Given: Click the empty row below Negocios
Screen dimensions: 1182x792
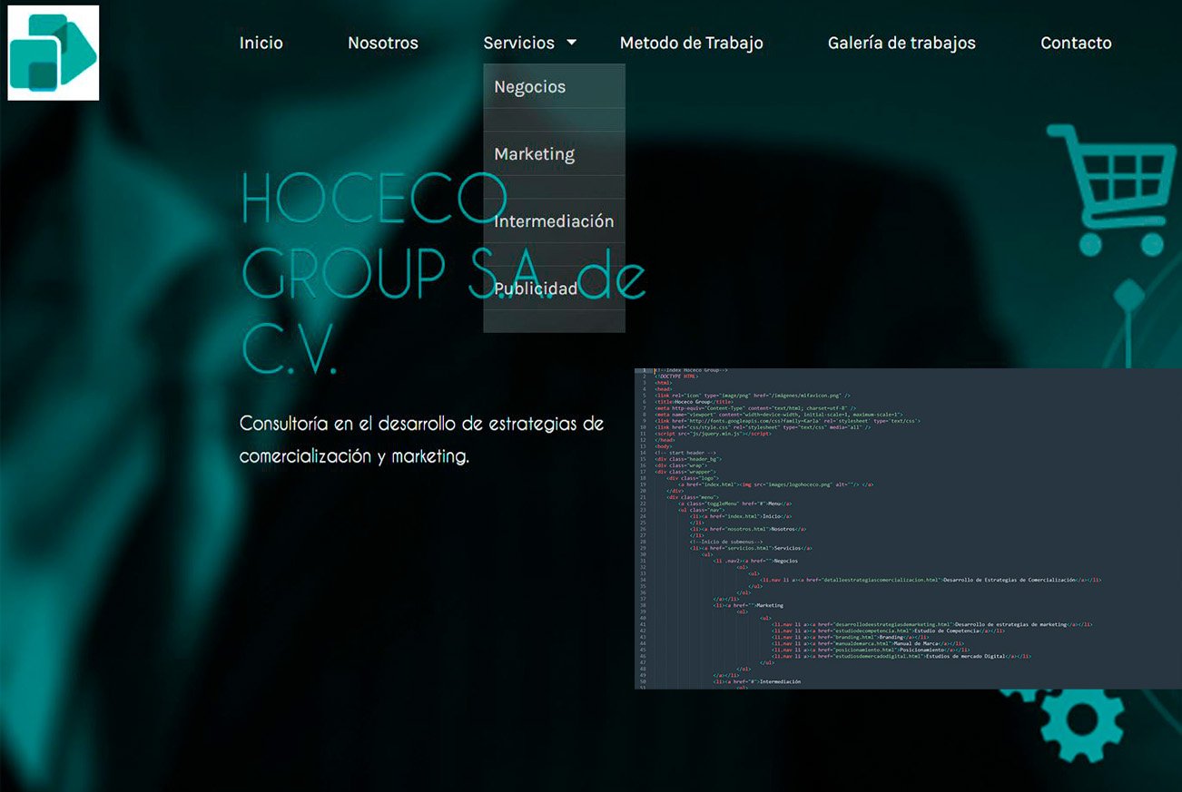Looking at the screenshot, I should pyautogui.click(x=554, y=120).
